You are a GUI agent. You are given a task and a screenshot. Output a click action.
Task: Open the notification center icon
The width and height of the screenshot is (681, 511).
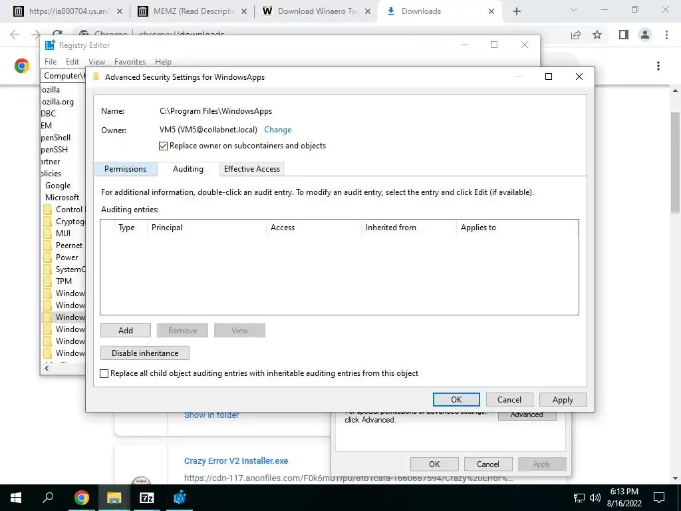point(659,498)
